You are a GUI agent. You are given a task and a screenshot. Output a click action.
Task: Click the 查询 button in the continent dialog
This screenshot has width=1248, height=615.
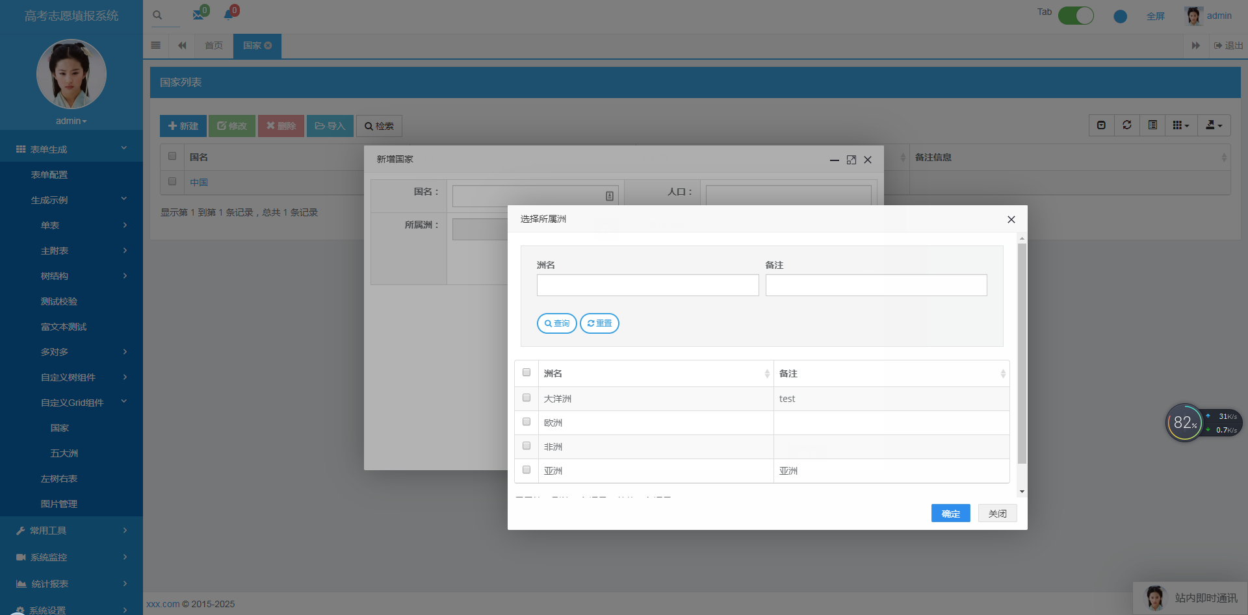(x=556, y=323)
